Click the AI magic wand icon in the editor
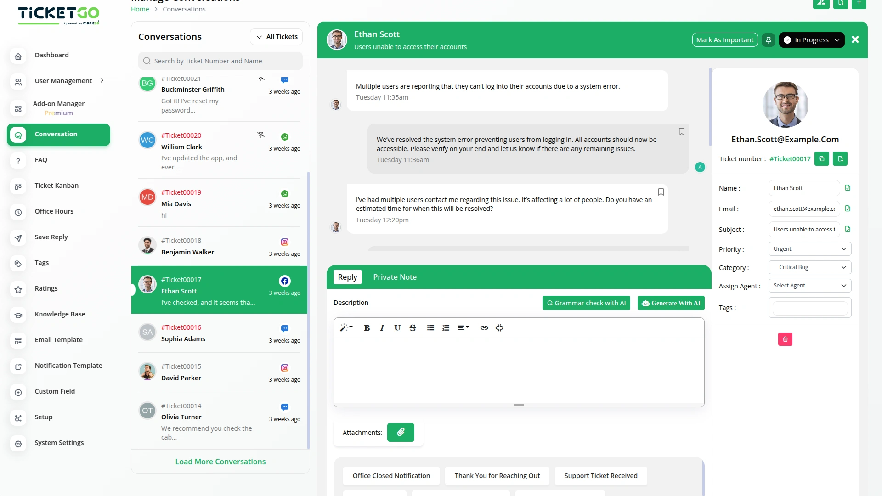This screenshot has width=882, height=496. [346, 327]
